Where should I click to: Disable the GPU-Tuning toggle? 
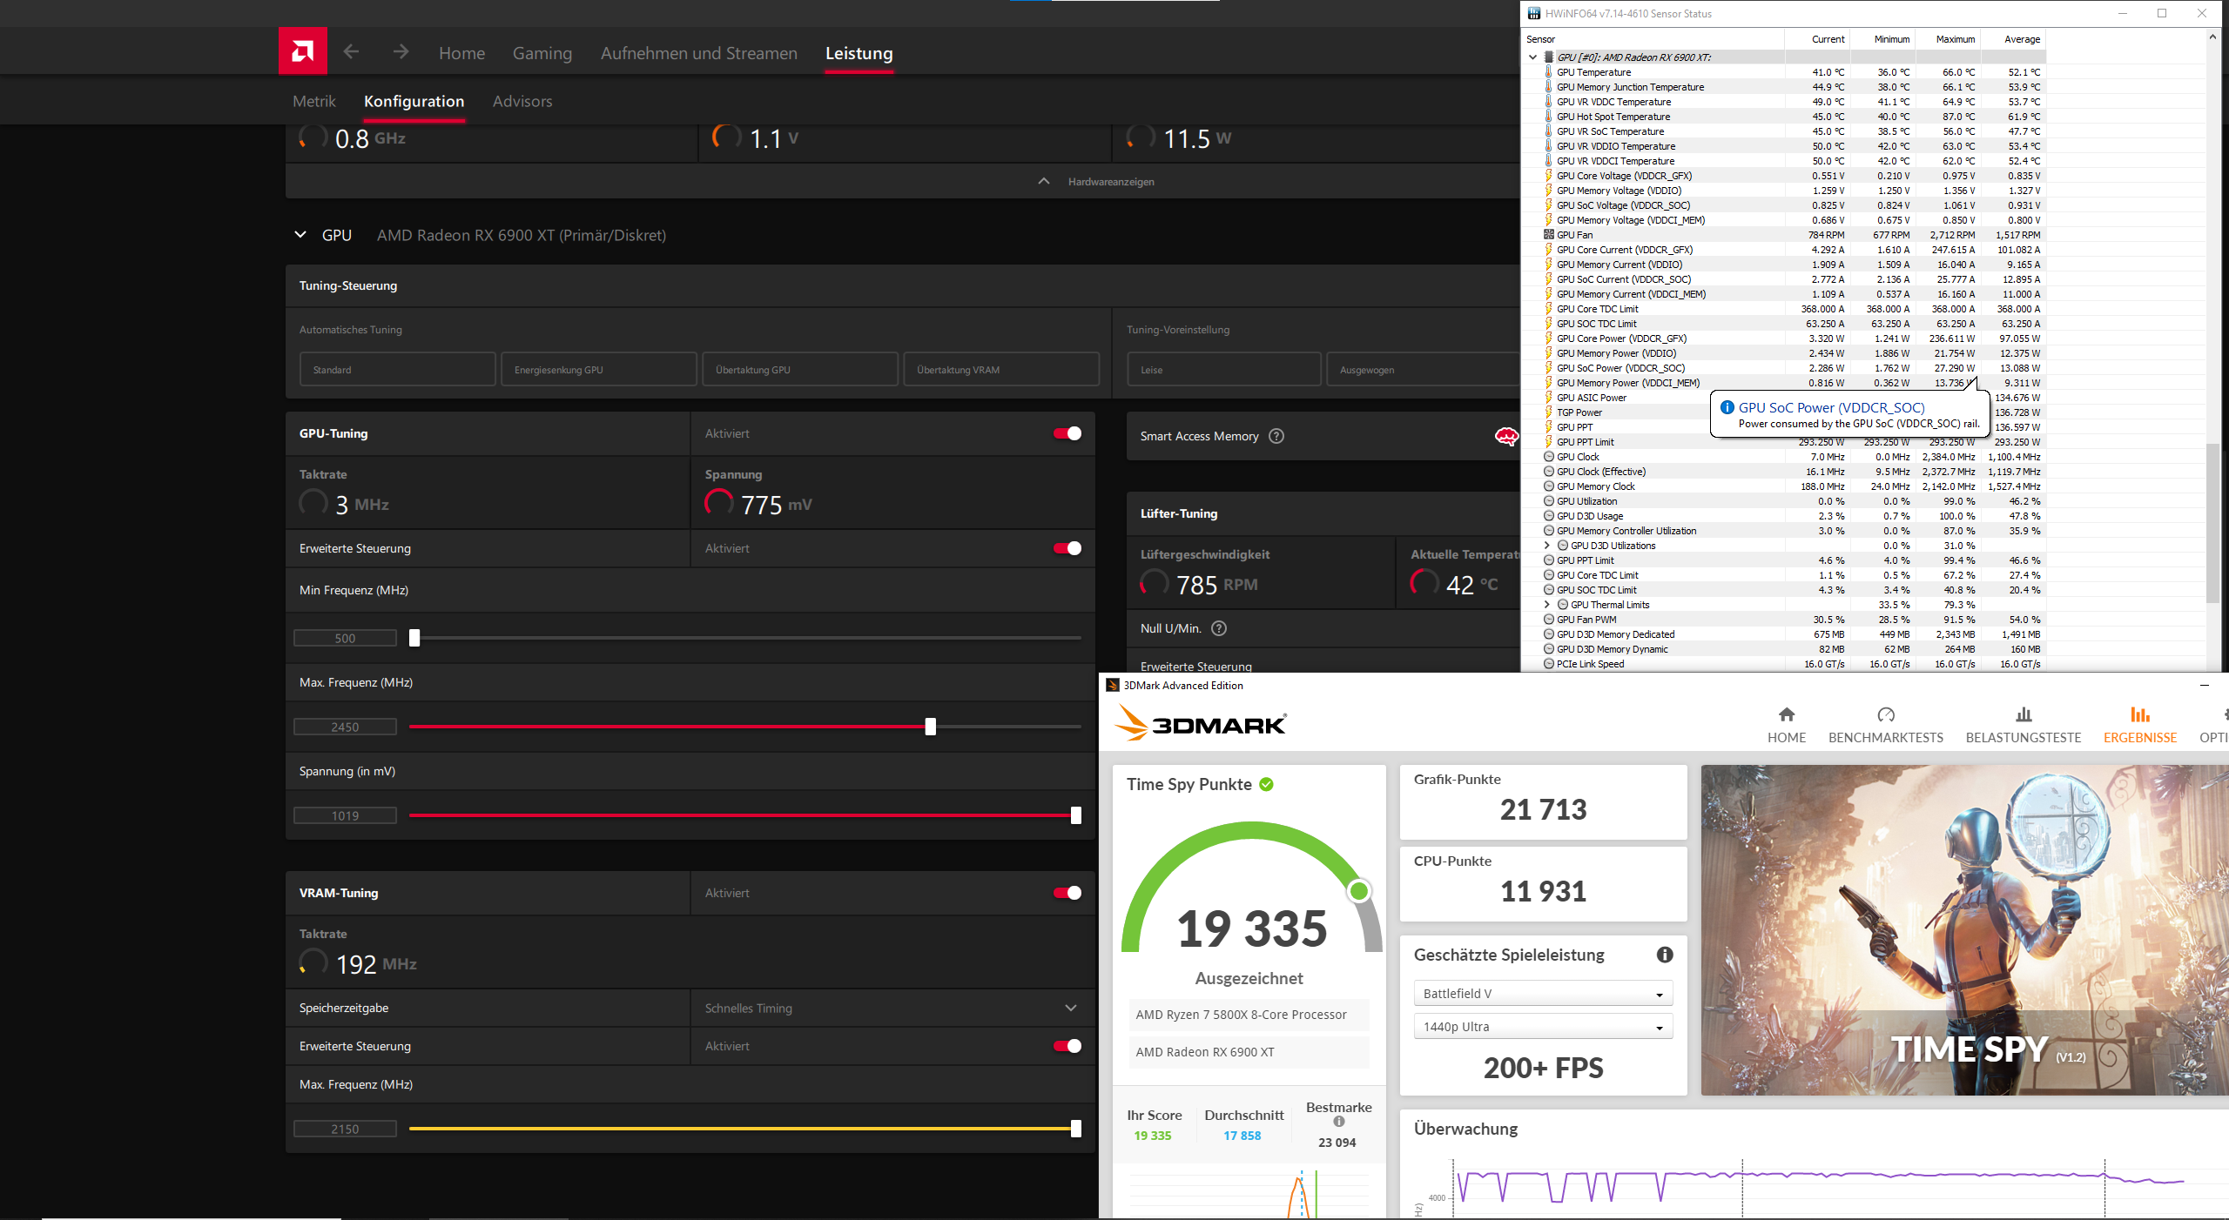click(x=1067, y=433)
